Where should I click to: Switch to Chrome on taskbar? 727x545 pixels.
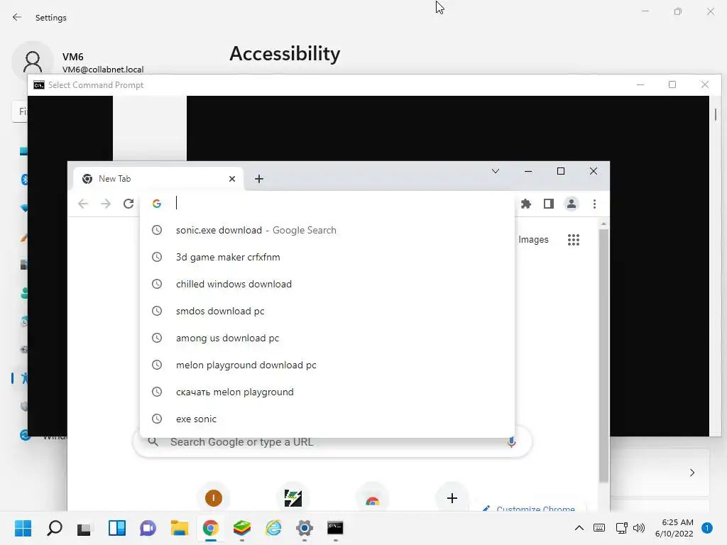pos(210,528)
